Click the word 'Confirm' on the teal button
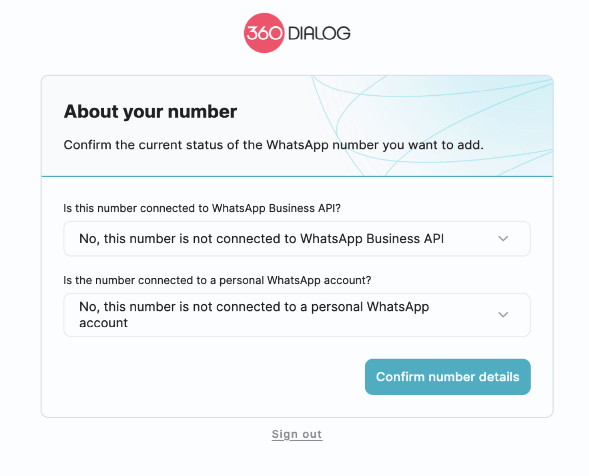Image resolution: width=589 pixels, height=476 pixels. point(400,377)
